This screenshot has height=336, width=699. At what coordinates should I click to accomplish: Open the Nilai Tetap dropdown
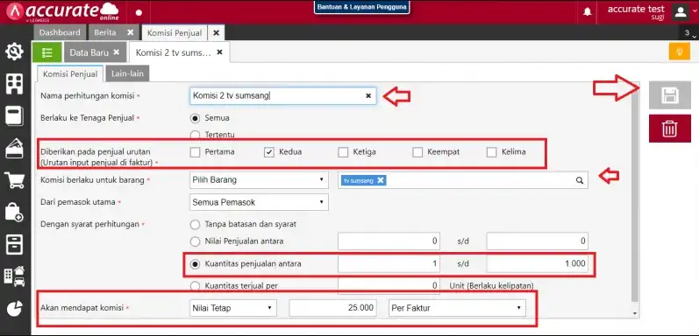tap(232, 308)
